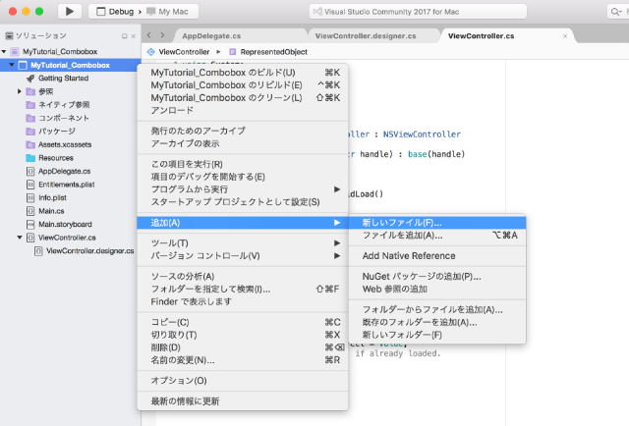Click the Visual Studio Community status bar
The width and height of the screenshot is (629, 426).
point(418,12)
